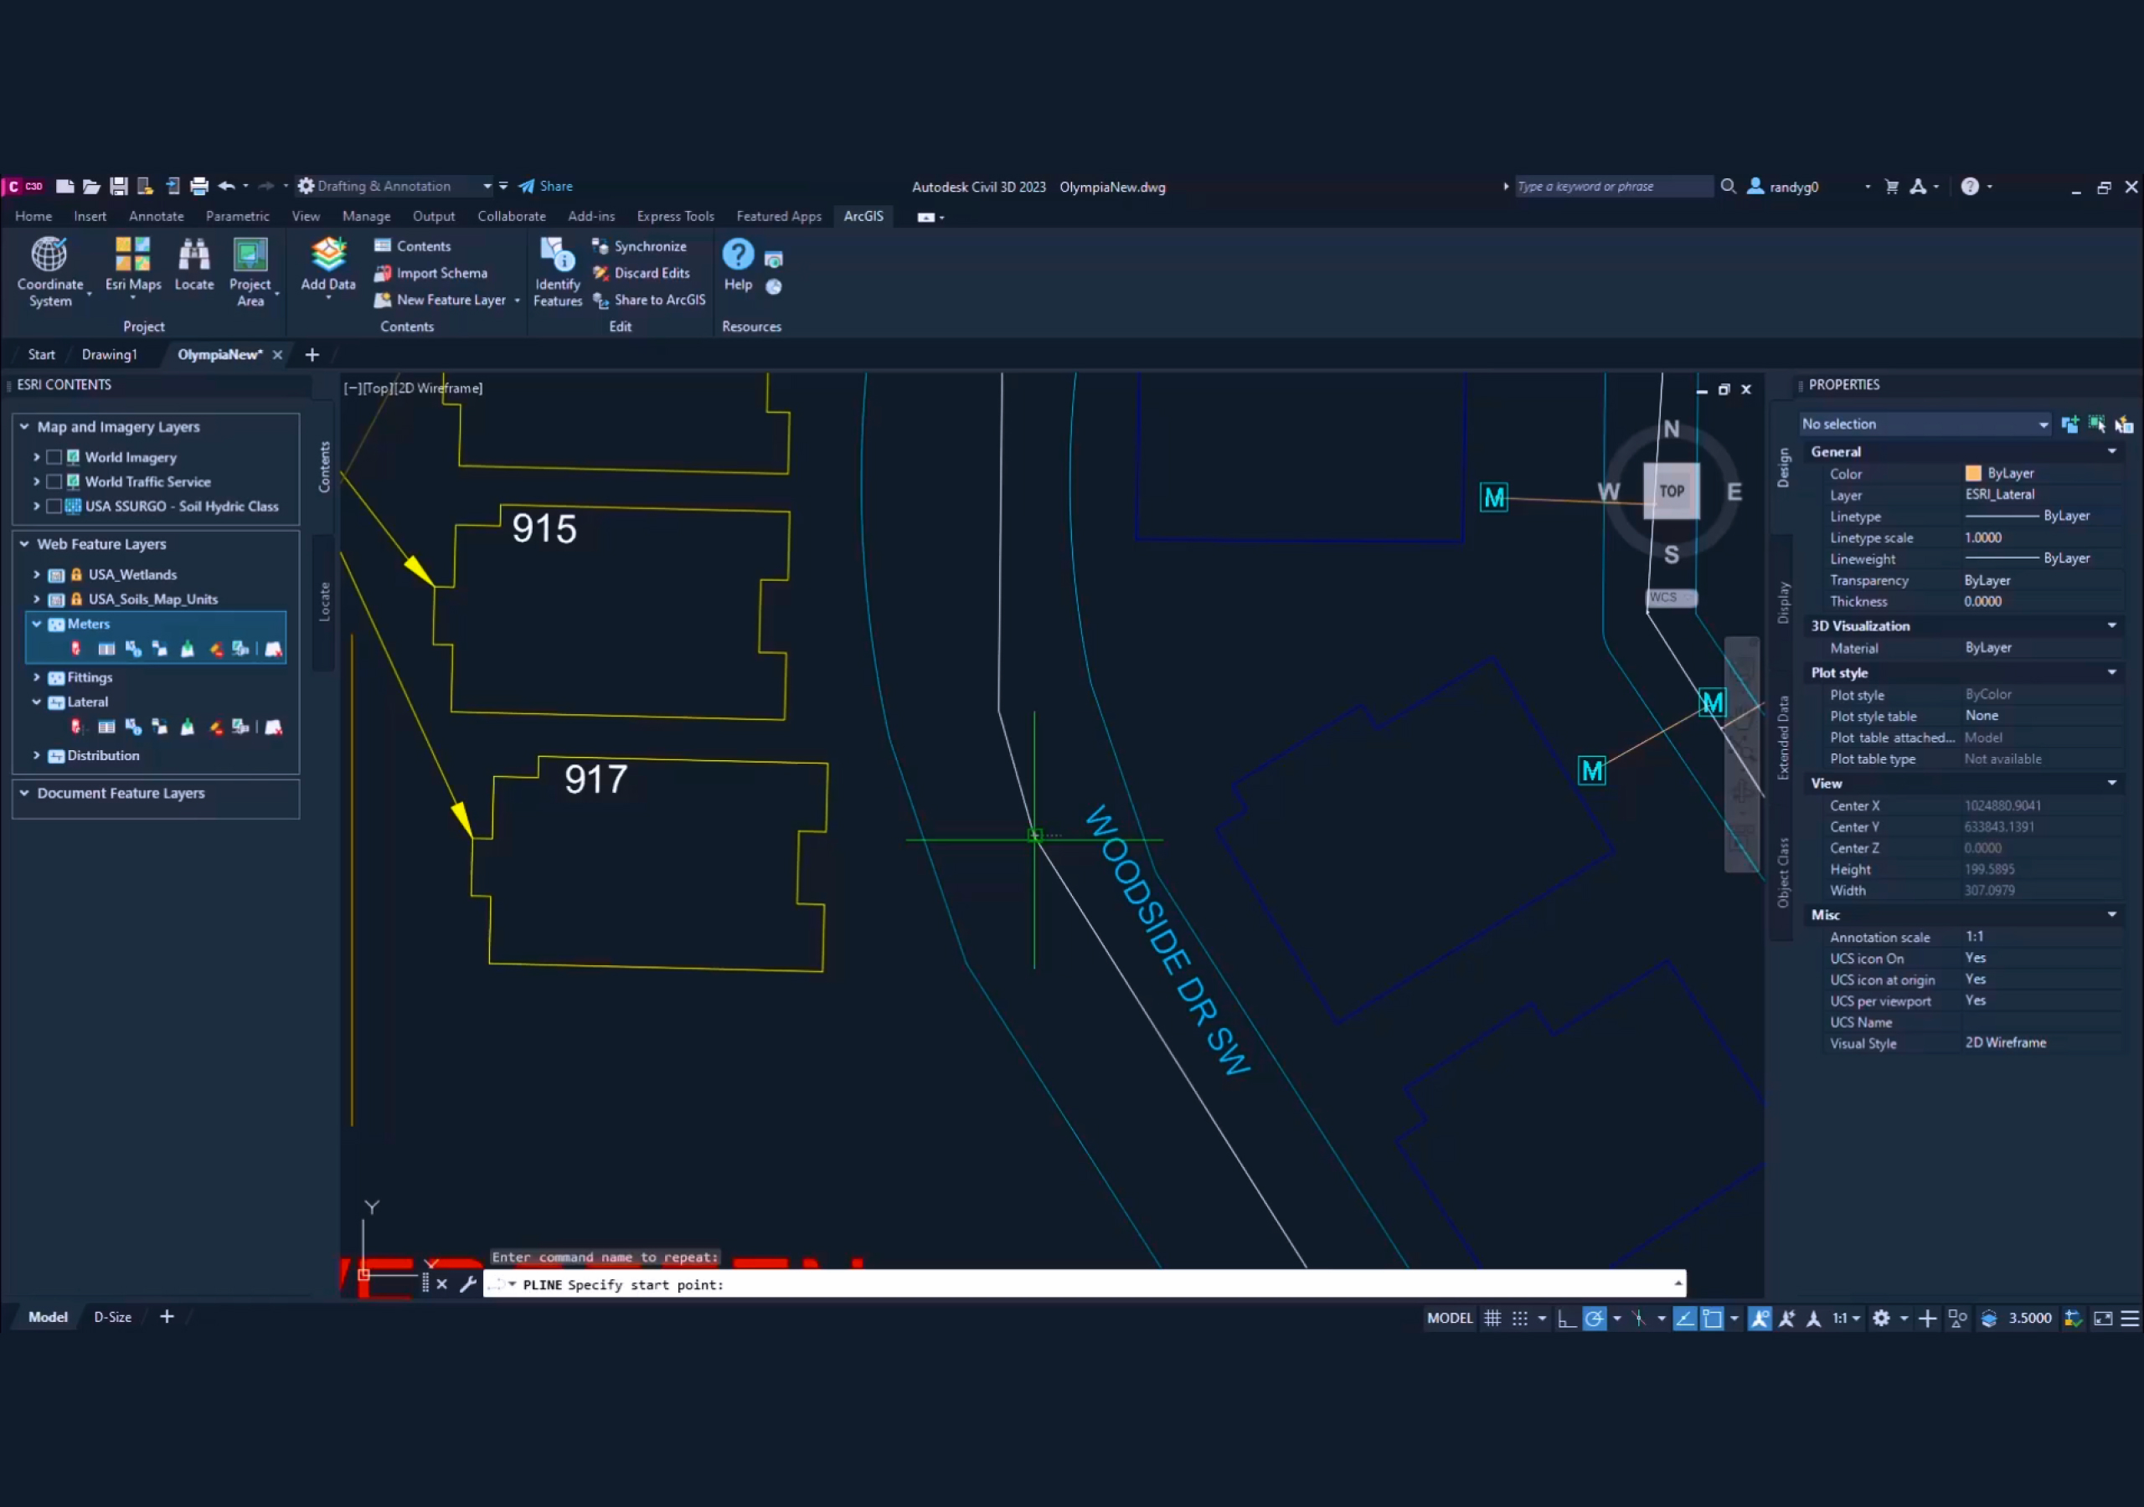Enable the World Traffic Service layer
This screenshot has width=2144, height=1507.
pos(54,481)
